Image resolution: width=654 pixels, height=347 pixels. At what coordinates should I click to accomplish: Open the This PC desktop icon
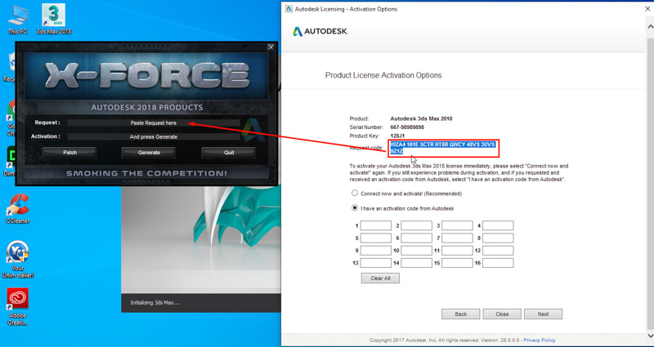tap(17, 20)
